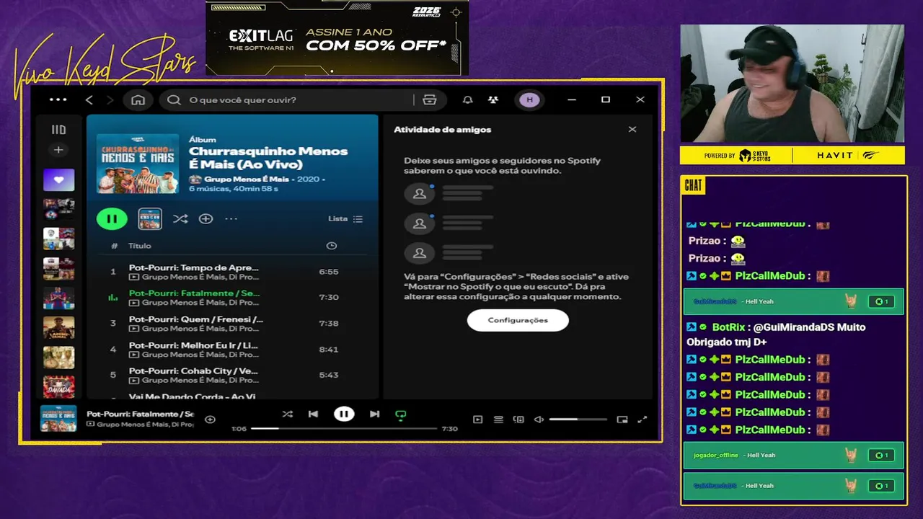Open connect to a device icon
This screenshot has height=519, width=923.
[x=518, y=419]
